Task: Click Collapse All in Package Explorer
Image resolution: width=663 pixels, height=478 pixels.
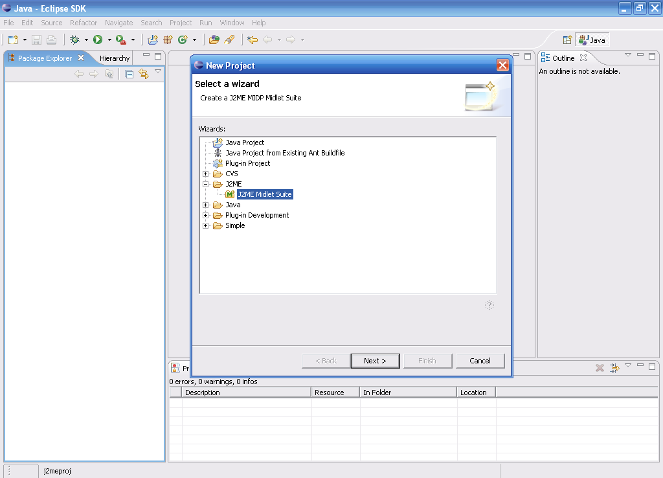Action: coord(129,74)
